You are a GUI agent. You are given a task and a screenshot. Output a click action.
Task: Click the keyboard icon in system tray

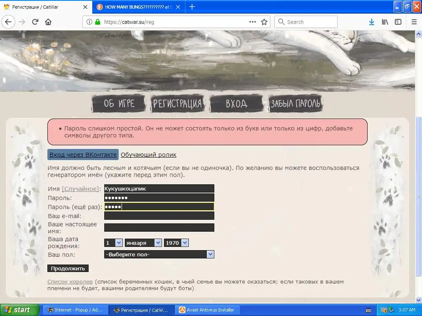[x=368, y=310]
